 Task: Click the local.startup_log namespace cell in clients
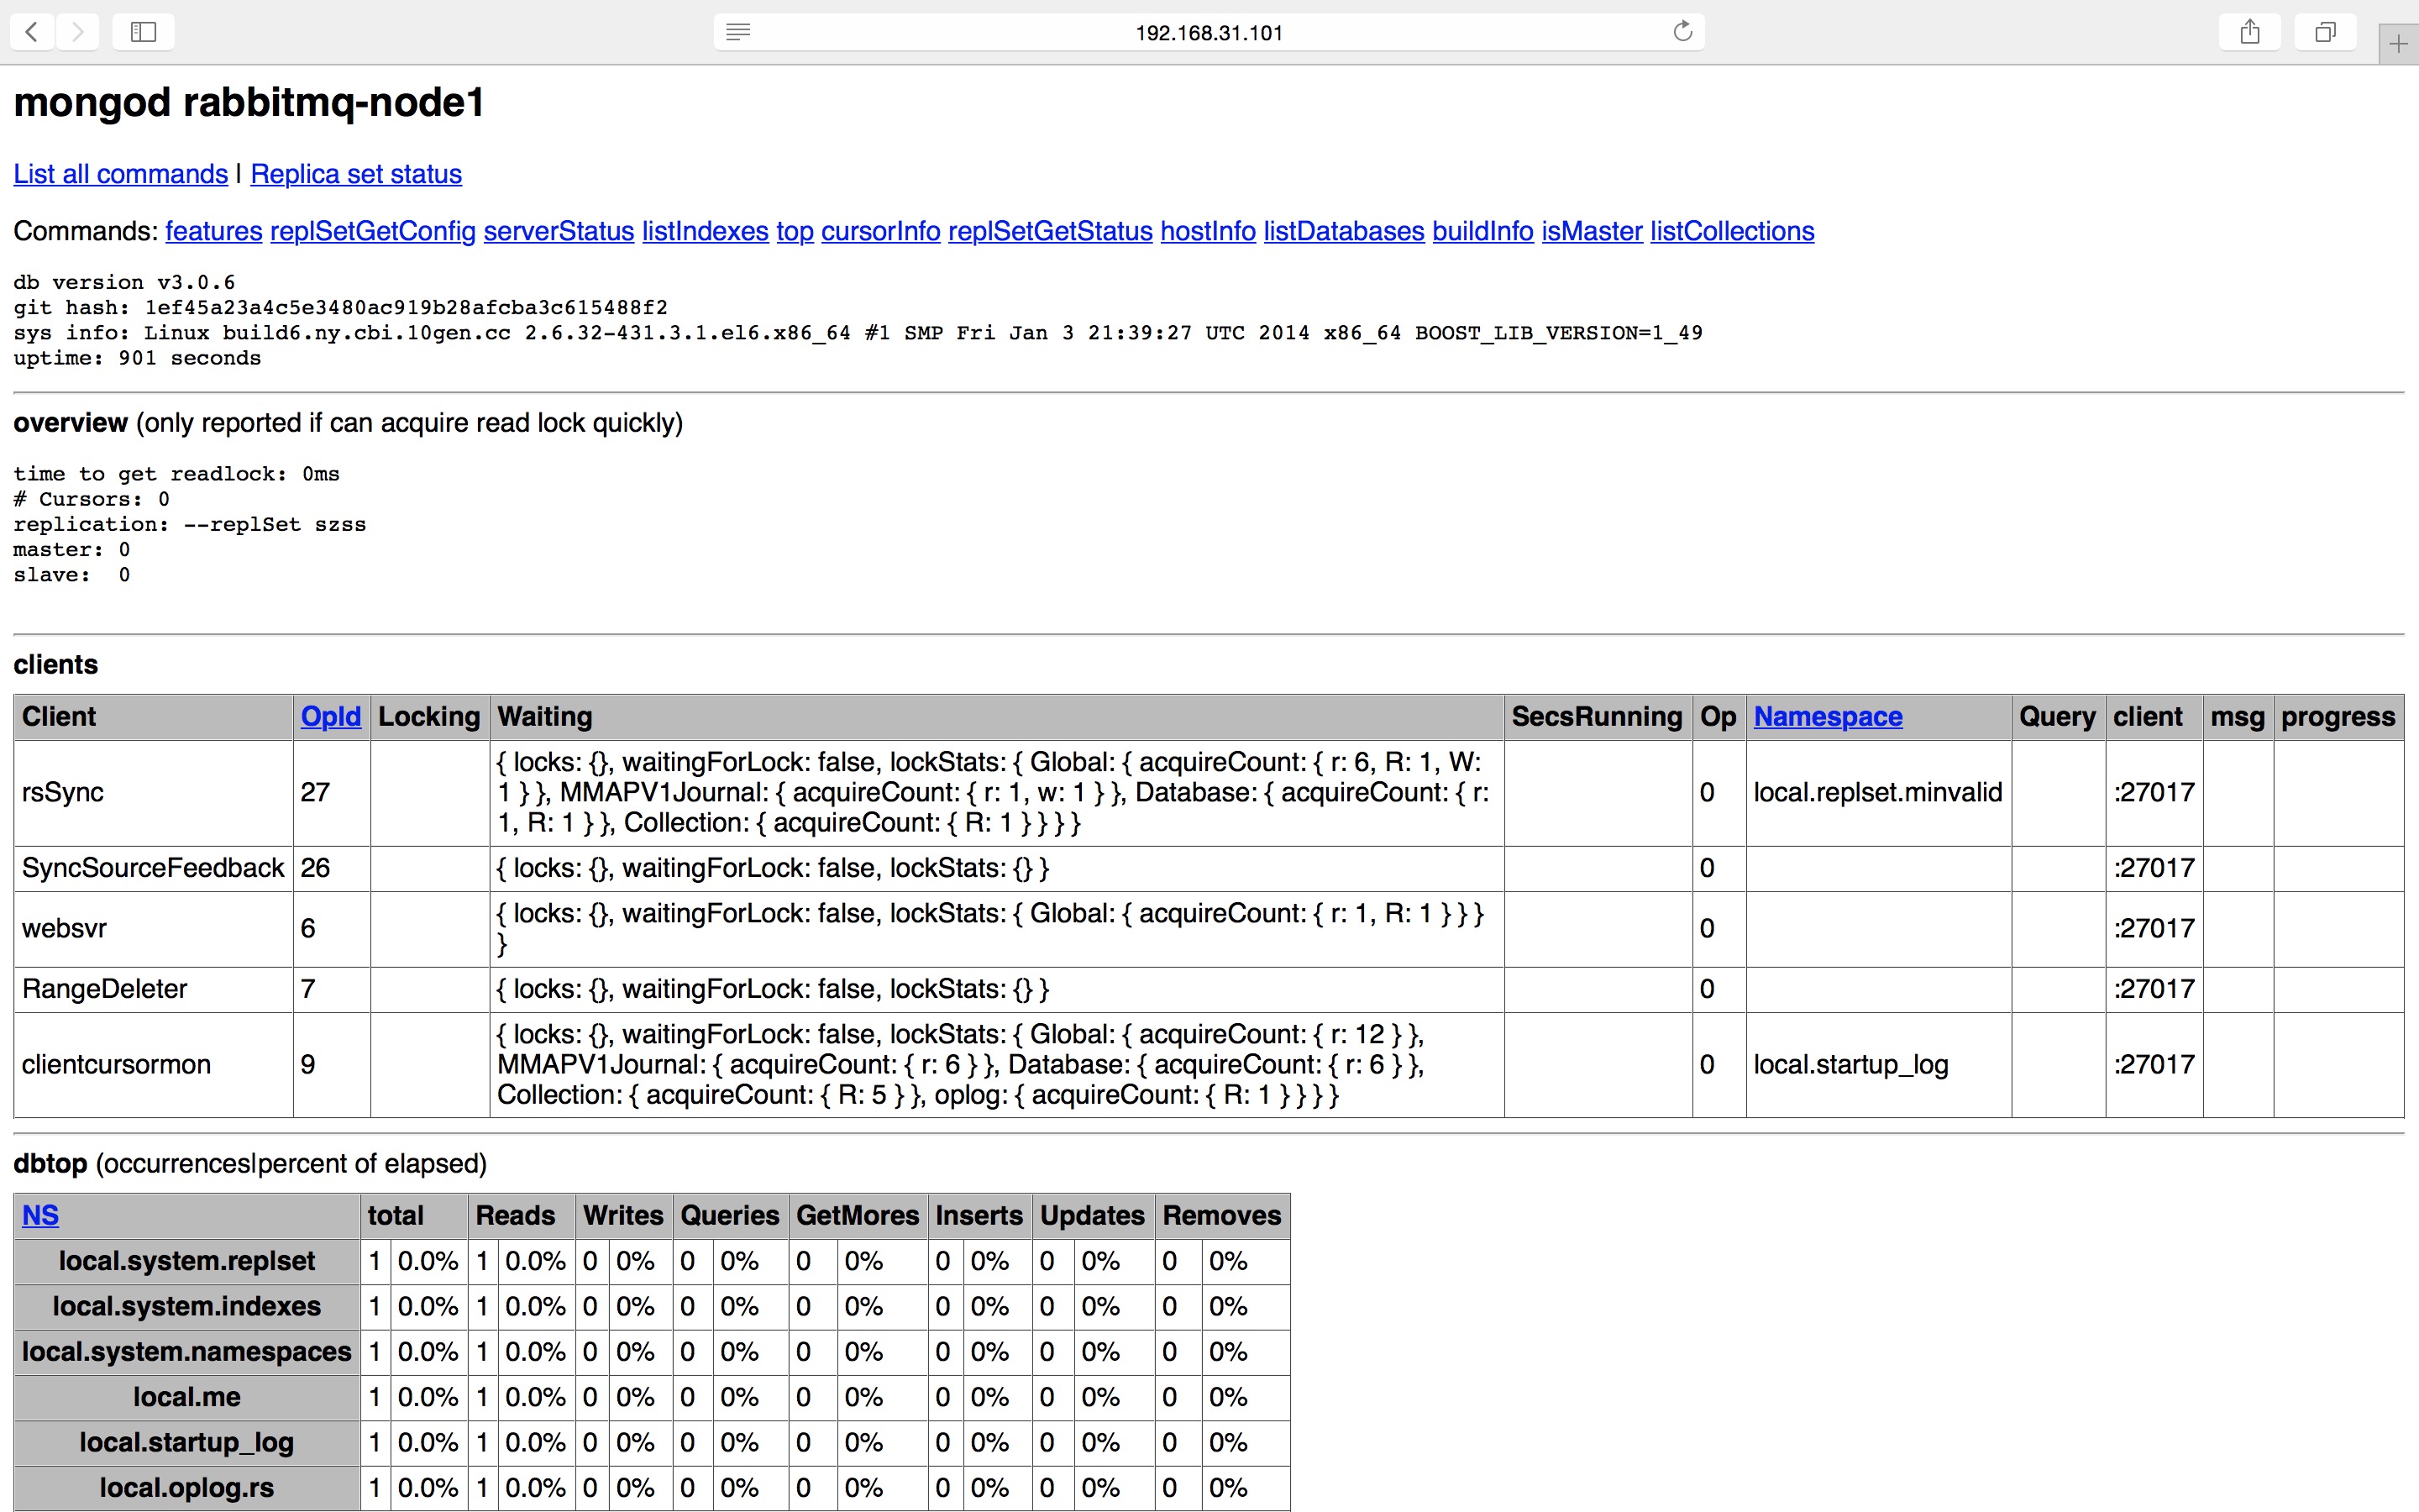tap(1878, 1065)
